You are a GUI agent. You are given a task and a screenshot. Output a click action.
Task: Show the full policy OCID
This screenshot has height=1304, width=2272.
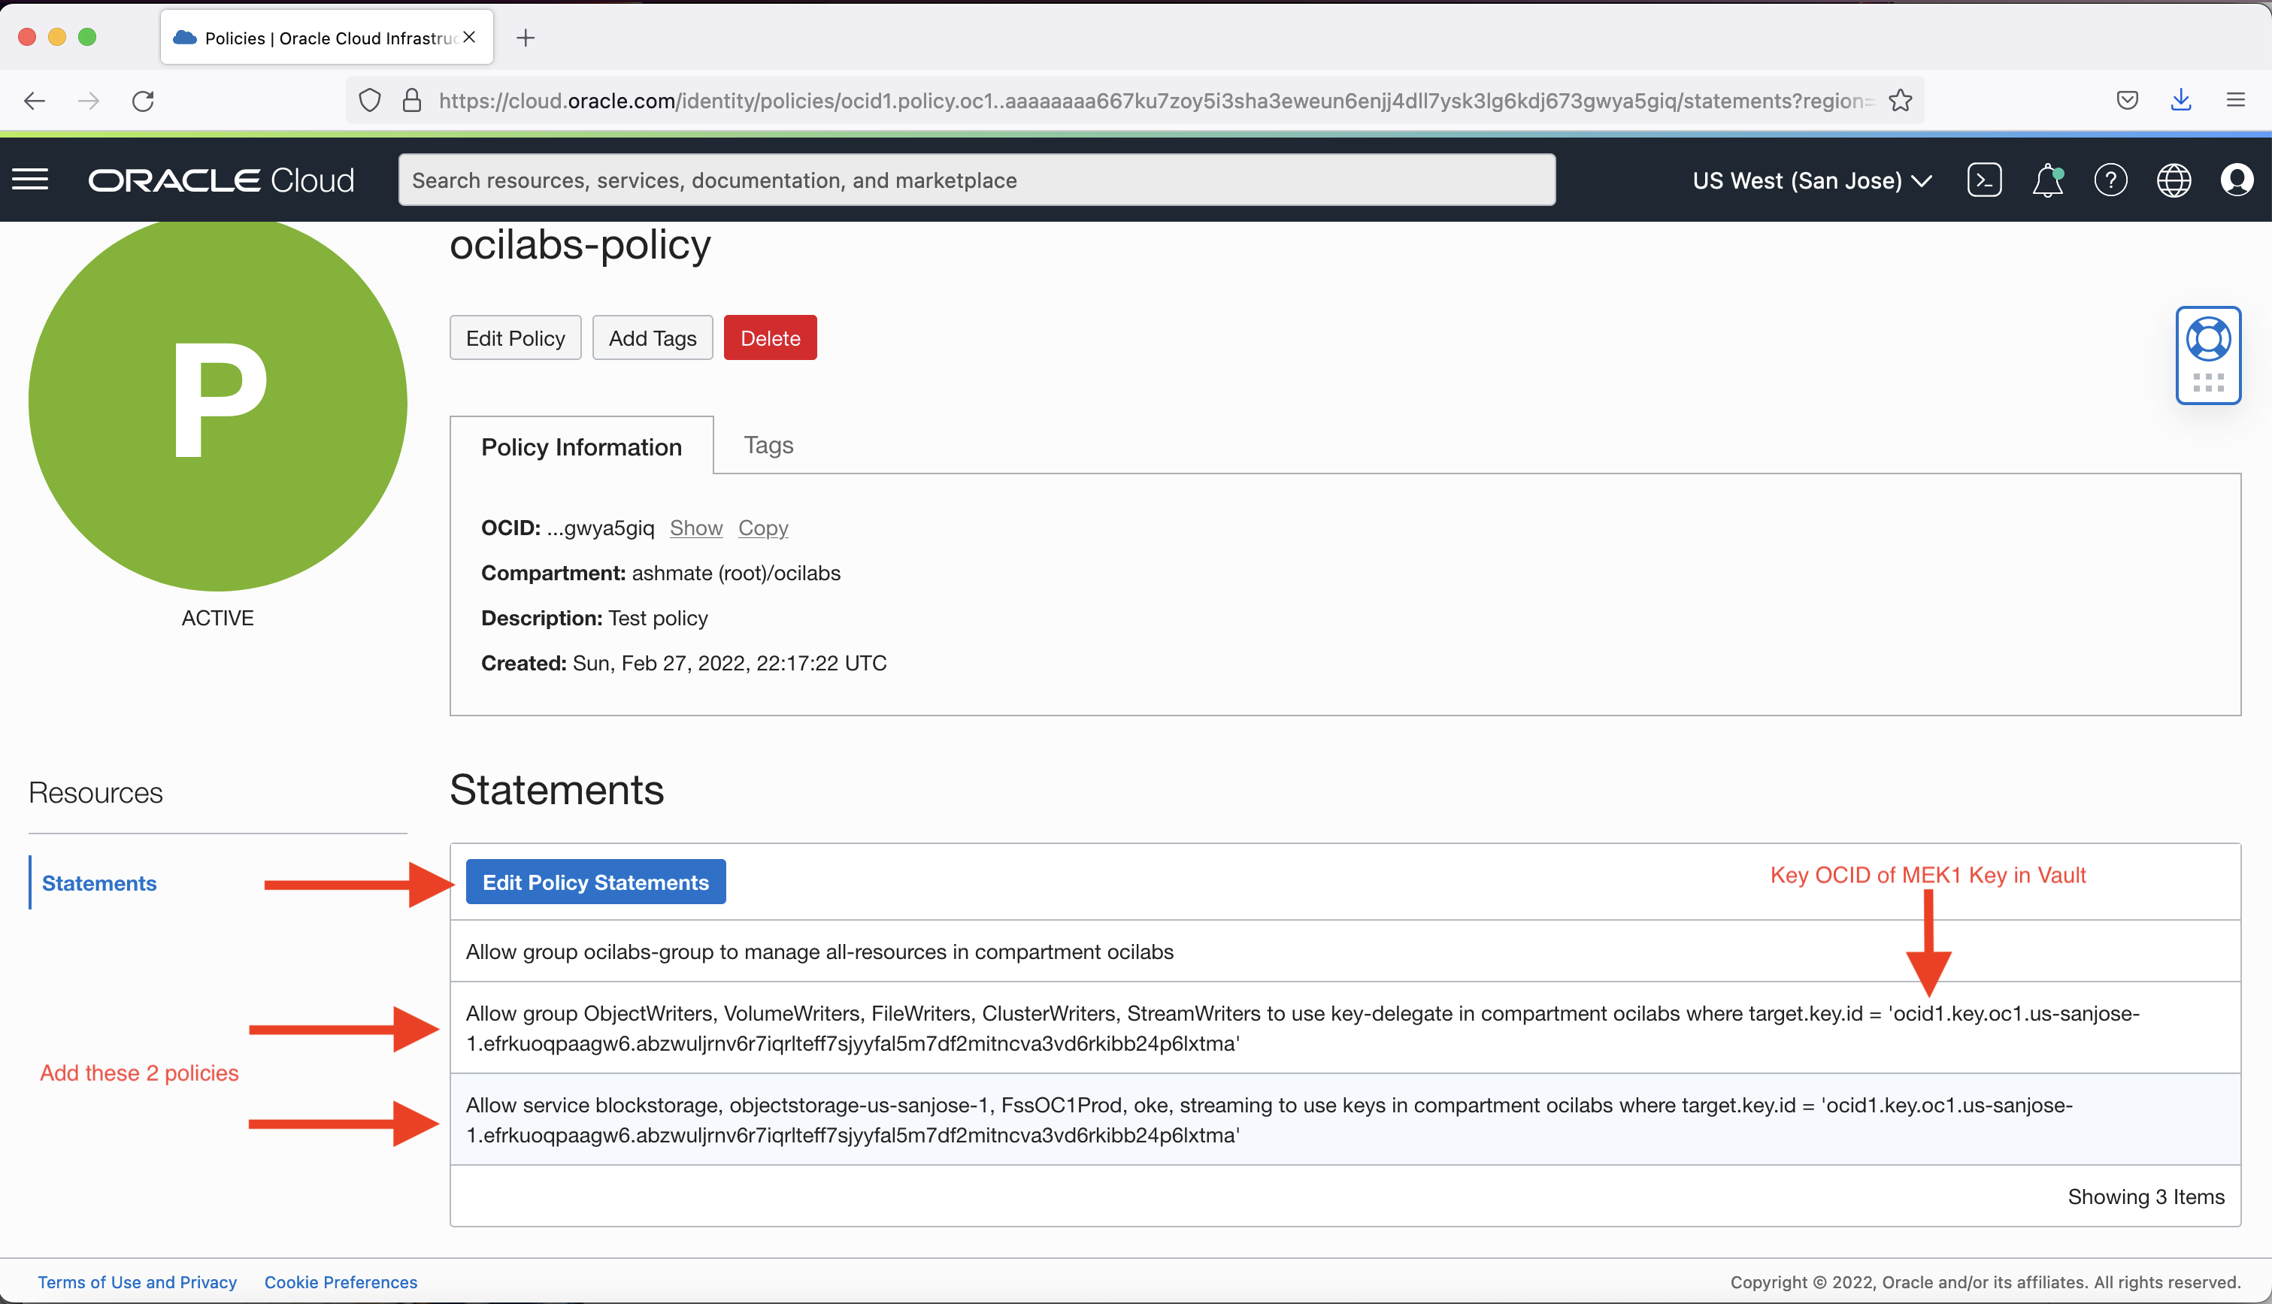(x=696, y=528)
